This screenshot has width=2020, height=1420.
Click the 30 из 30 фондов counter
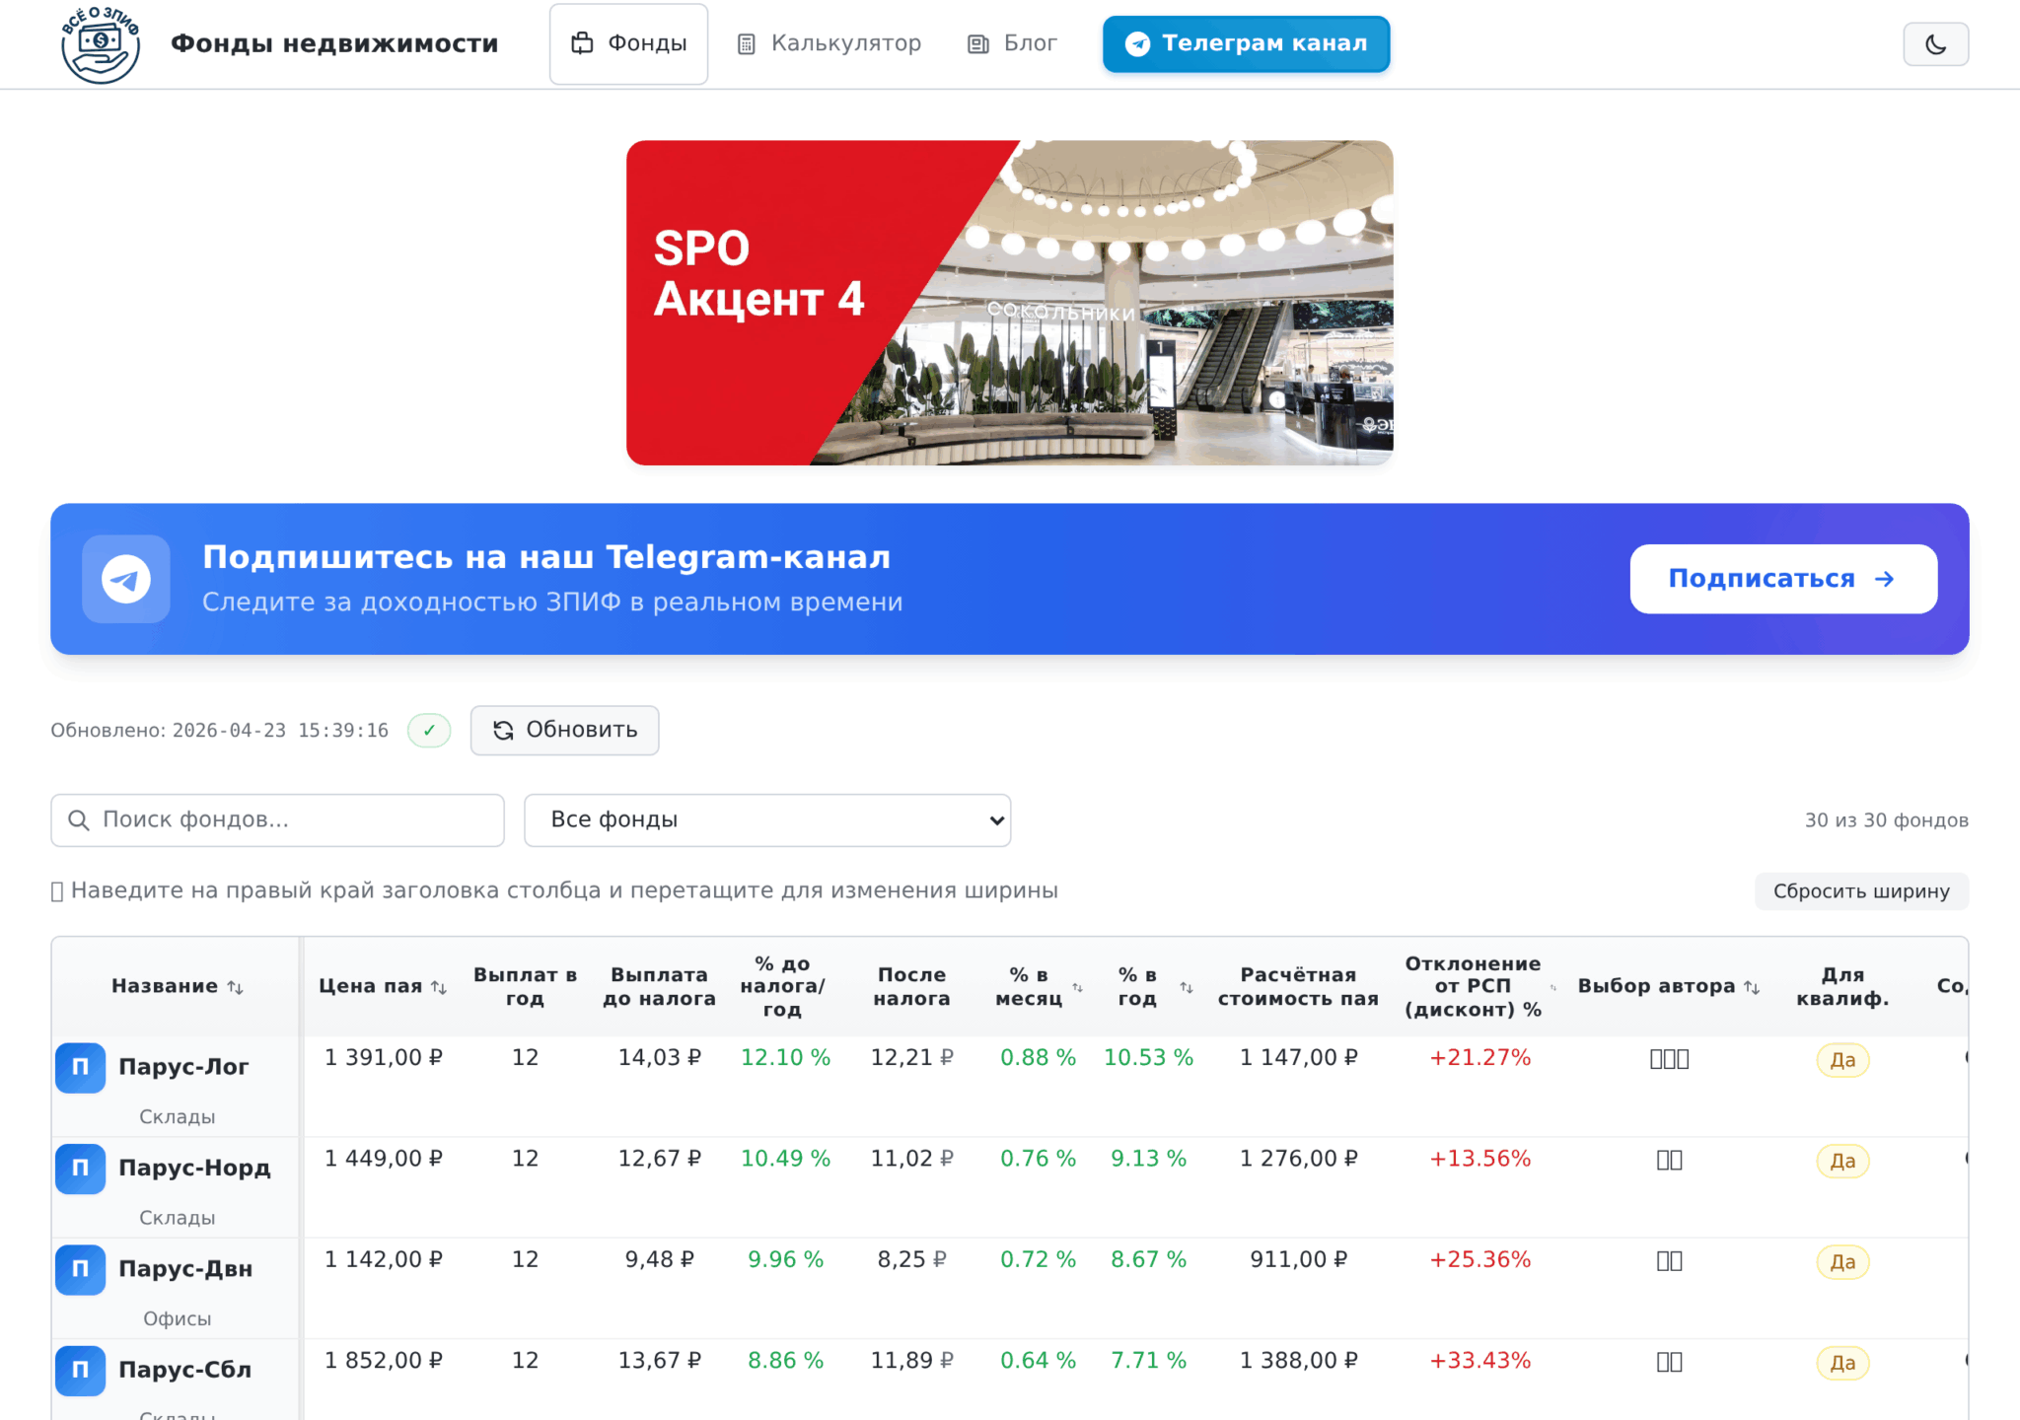pyautogui.click(x=1886, y=820)
